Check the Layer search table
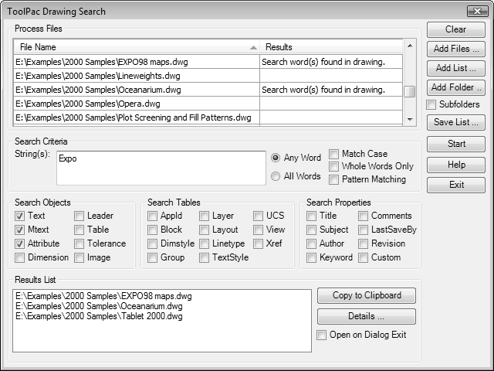This screenshot has width=494, height=371. point(204,216)
